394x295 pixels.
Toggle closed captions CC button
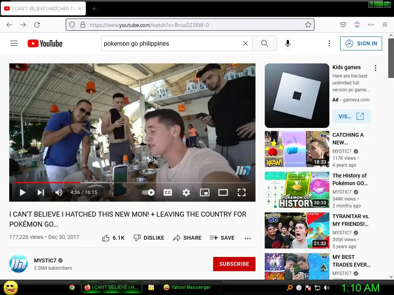click(x=168, y=192)
